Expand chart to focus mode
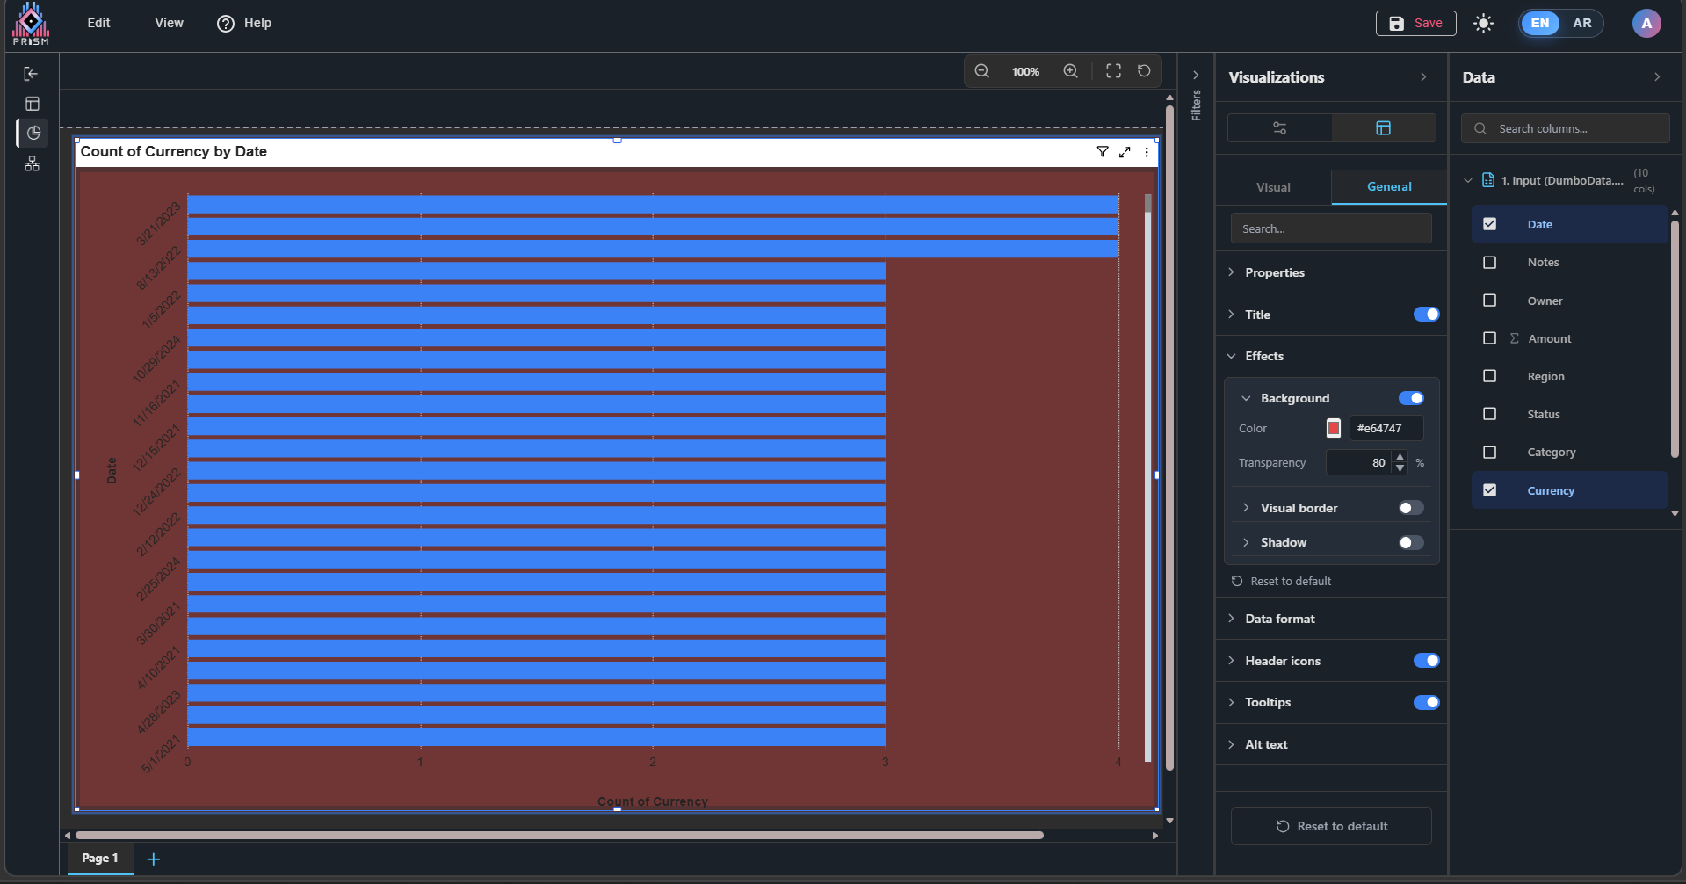 pyautogui.click(x=1125, y=152)
